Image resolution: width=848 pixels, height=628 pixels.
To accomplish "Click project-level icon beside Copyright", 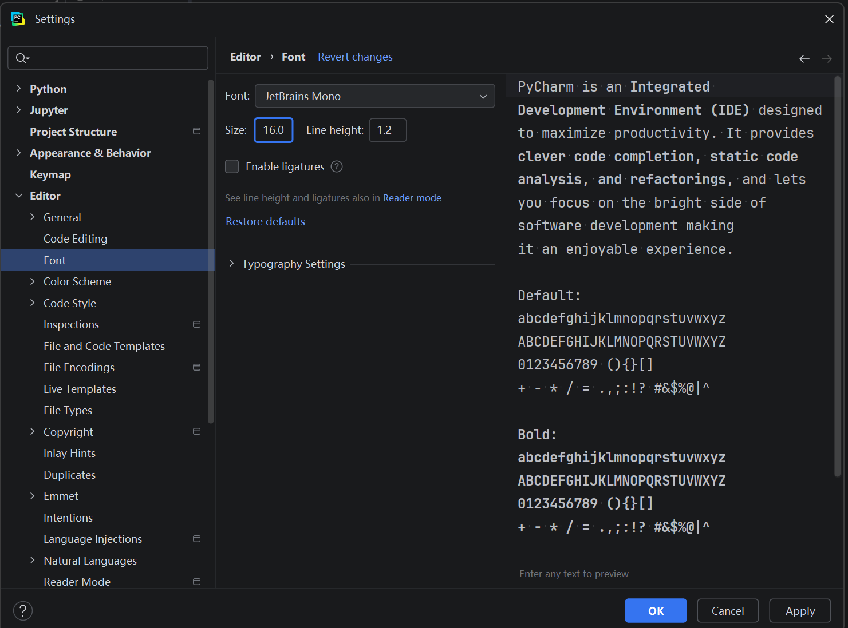I will point(197,431).
